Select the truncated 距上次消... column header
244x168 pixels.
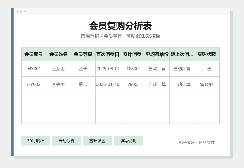(x=182, y=54)
